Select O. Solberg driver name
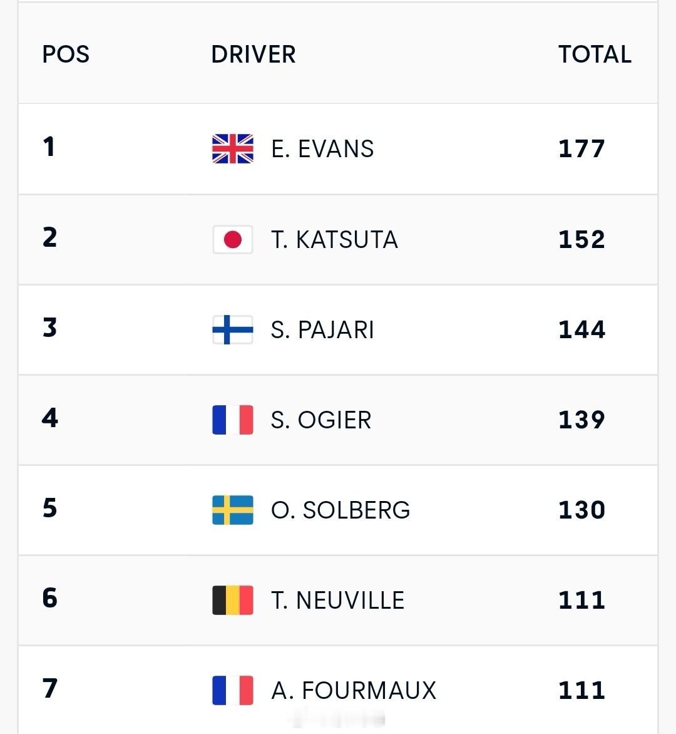Image resolution: width=676 pixels, height=734 pixels. tap(341, 510)
